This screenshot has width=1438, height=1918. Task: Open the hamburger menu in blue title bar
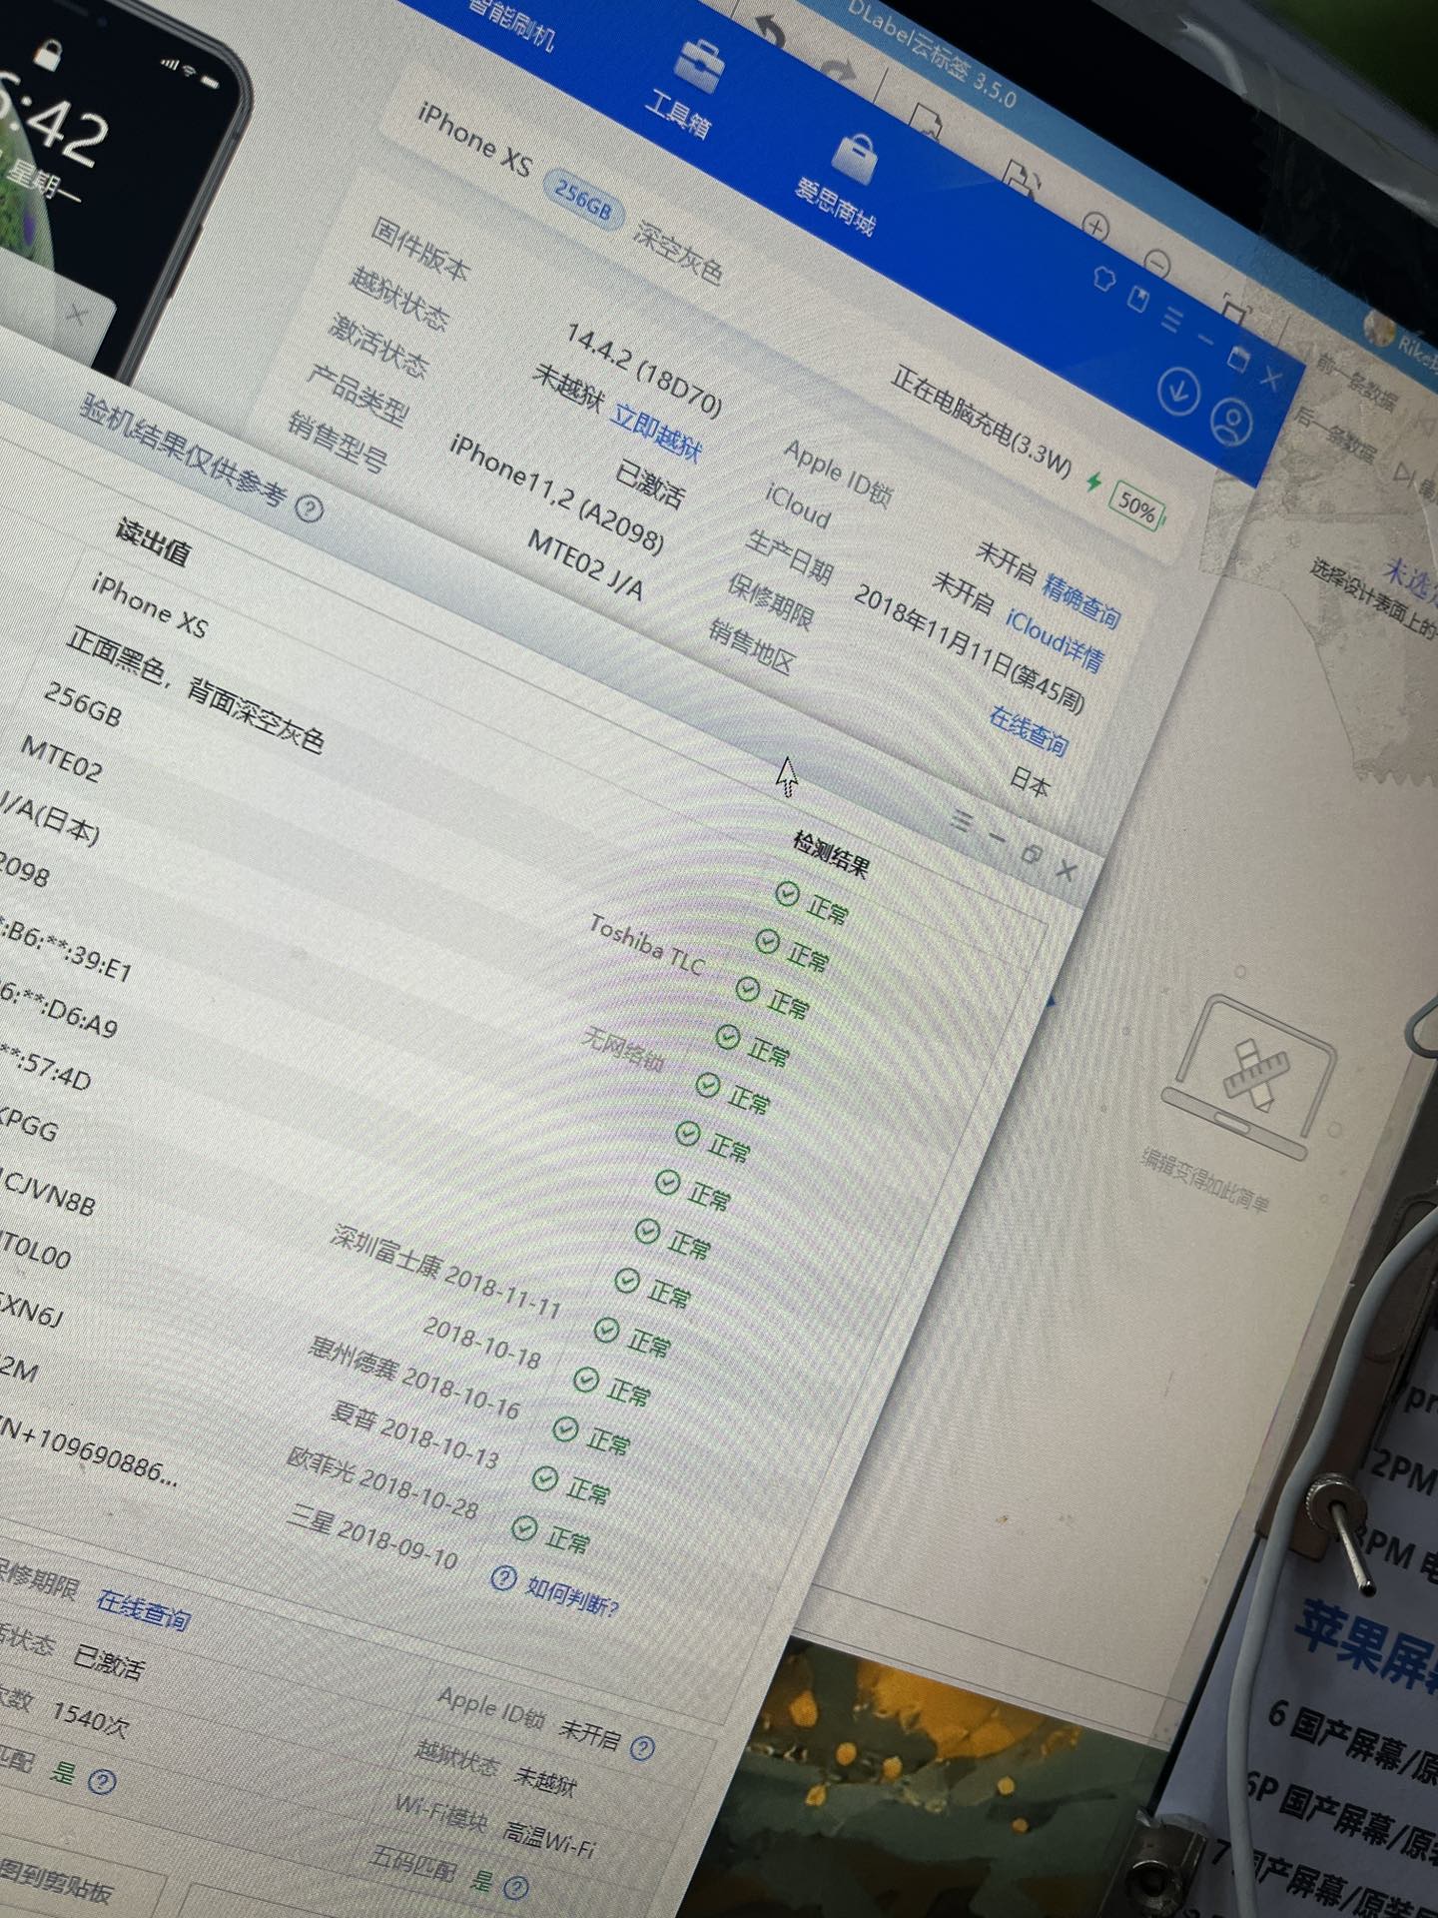pos(1172,318)
